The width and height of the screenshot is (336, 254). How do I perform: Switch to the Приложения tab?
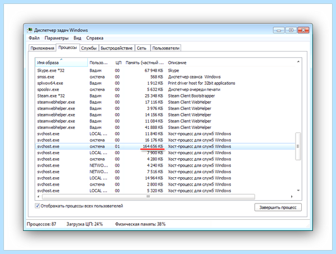42,48
